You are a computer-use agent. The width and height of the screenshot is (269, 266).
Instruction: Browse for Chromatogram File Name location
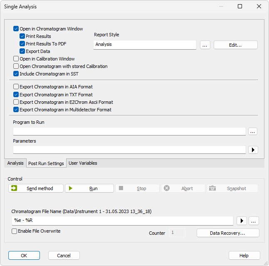click(254, 221)
